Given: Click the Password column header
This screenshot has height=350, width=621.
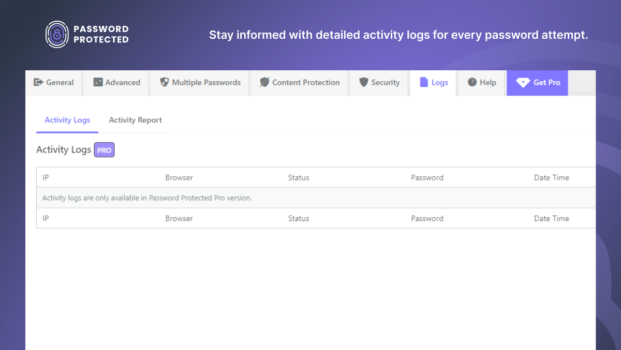Looking at the screenshot, I should coord(427,177).
